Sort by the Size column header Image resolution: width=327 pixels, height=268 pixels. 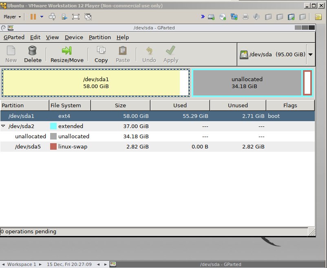[121, 105]
